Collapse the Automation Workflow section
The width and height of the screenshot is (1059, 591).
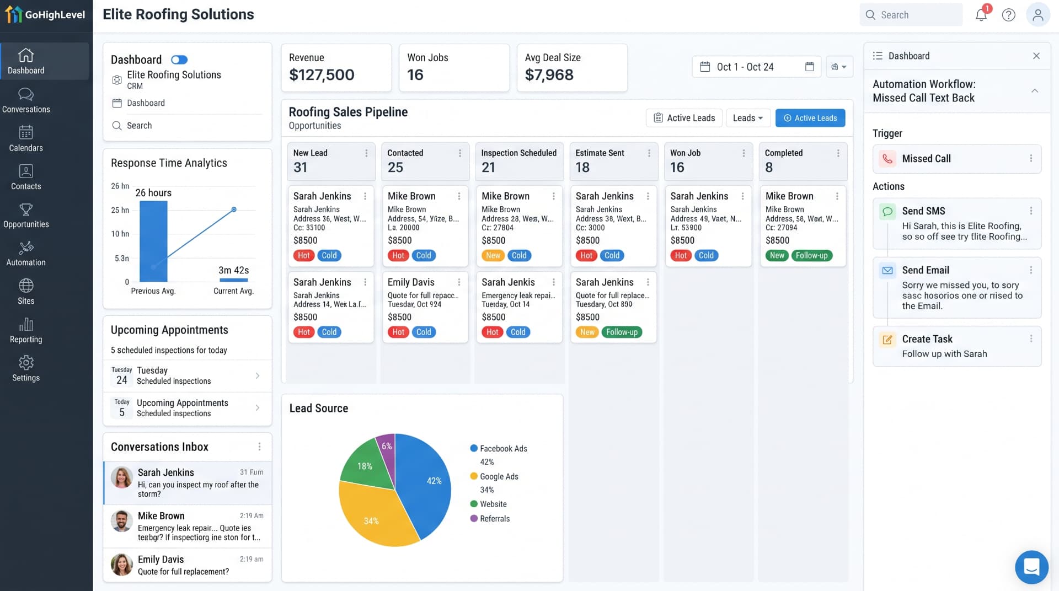pyautogui.click(x=1035, y=91)
